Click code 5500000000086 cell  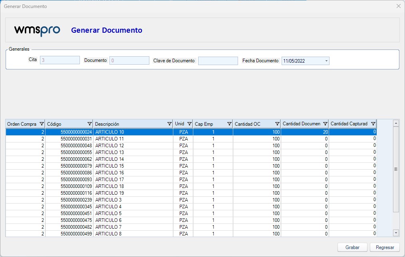pos(69,173)
